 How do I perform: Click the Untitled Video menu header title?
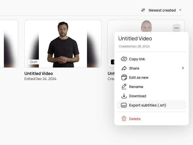[135, 38]
